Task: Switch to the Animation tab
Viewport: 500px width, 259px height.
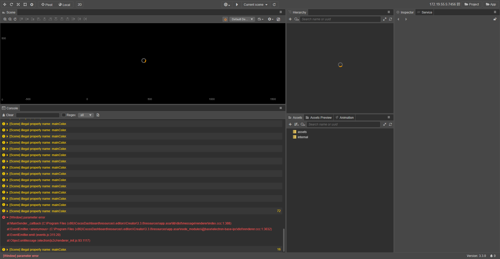Action: coord(345,117)
